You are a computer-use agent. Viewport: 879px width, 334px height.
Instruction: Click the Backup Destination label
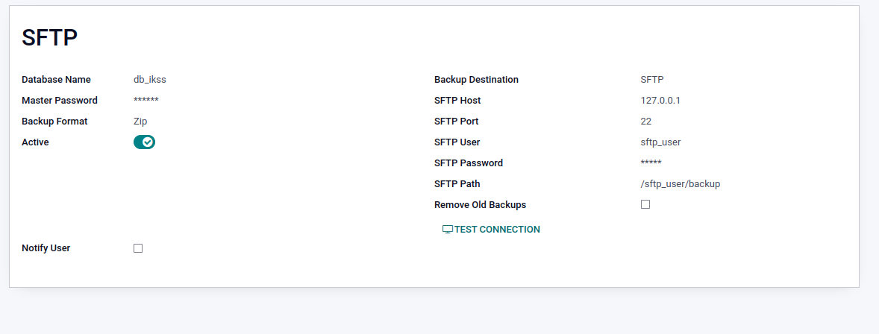click(x=476, y=79)
